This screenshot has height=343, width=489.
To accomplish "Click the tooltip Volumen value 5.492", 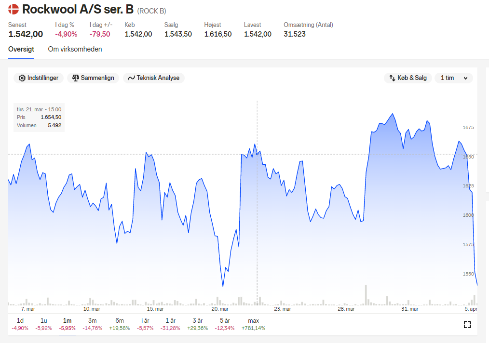I will coord(54,125).
